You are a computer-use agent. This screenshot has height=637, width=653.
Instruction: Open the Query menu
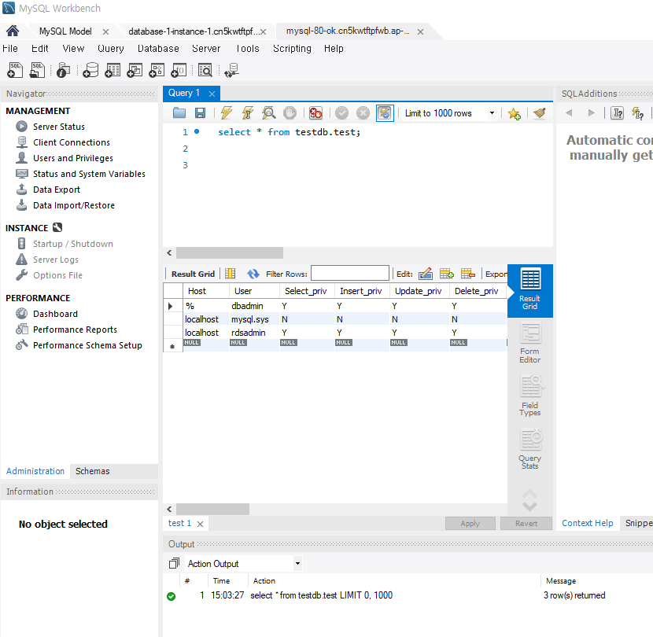coord(111,49)
